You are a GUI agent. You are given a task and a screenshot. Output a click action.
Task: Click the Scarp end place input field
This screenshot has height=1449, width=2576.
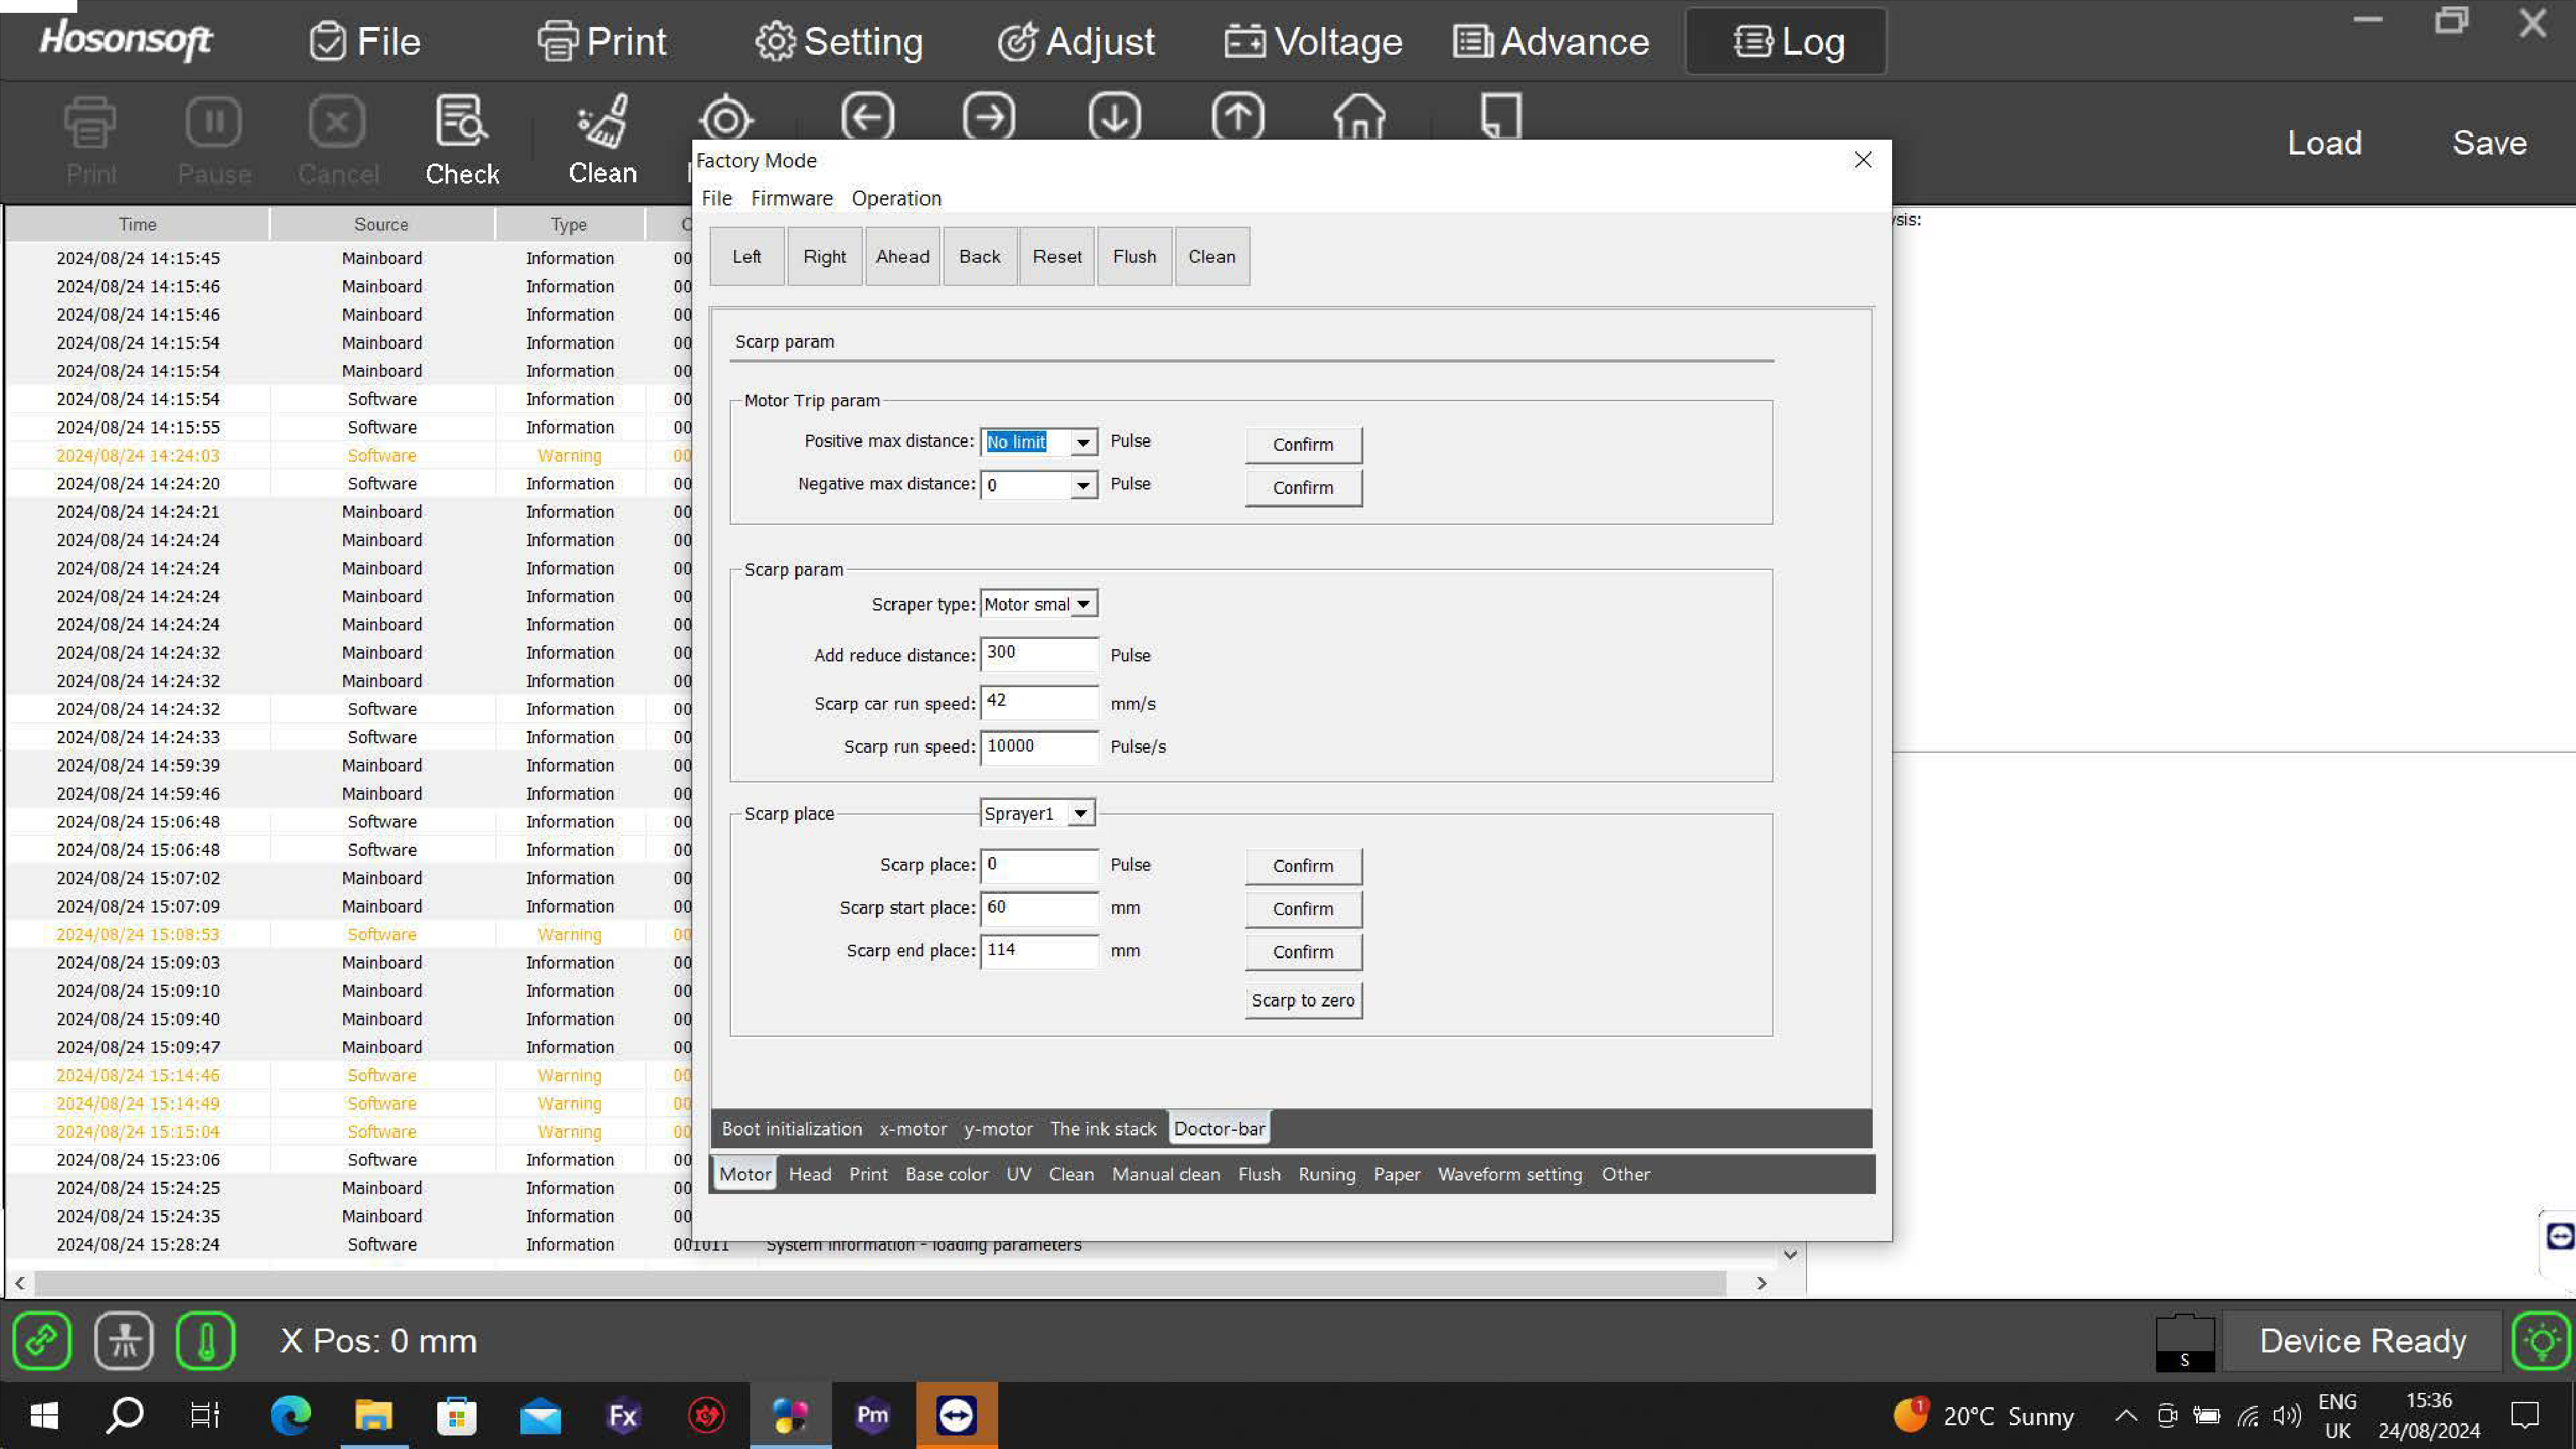pos(1039,950)
